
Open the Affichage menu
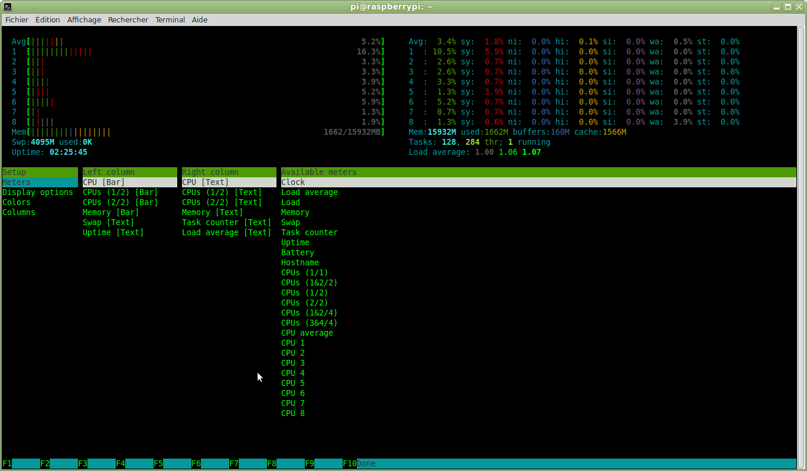point(84,20)
